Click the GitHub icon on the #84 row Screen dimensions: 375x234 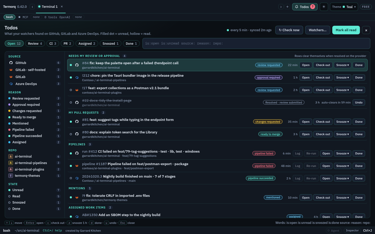click(x=77, y=65)
